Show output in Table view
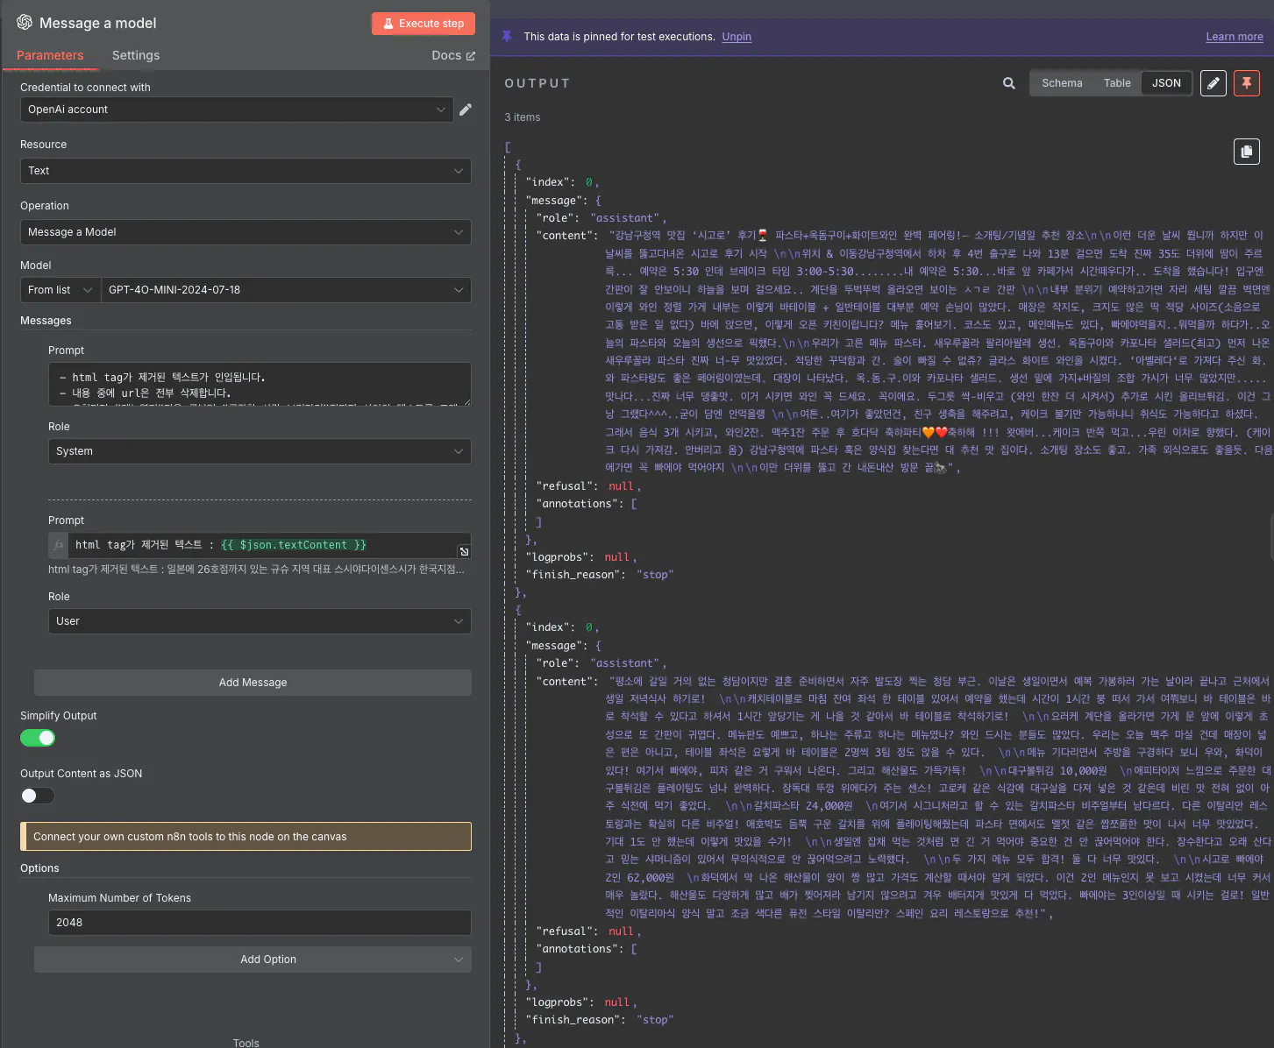The width and height of the screenshot is (1274, 1048). (1117, 83)
